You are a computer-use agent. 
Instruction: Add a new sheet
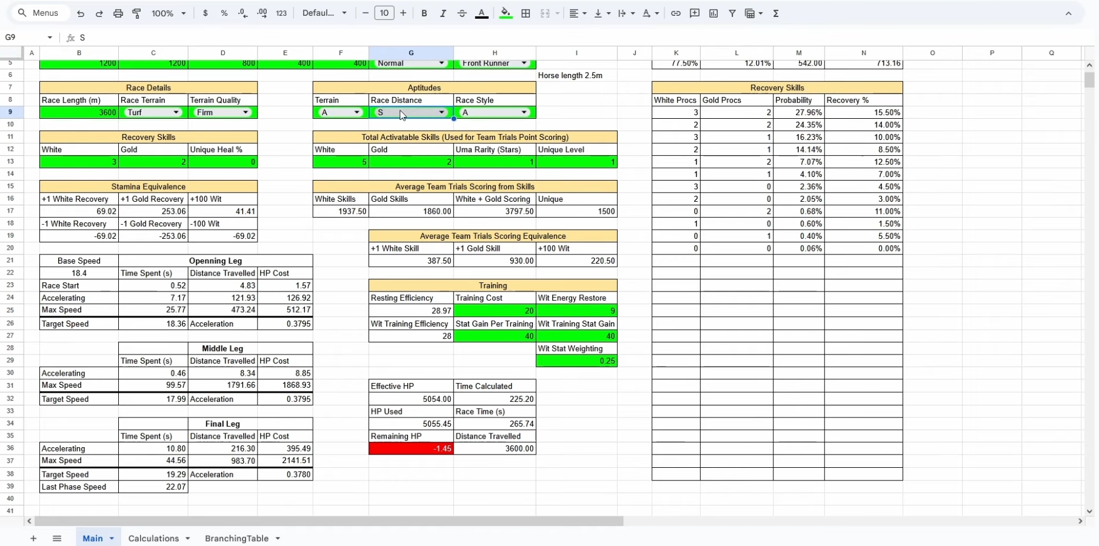tap(33, 538)
